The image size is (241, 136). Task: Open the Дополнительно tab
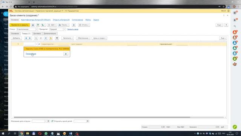click(x=50, y=34)
